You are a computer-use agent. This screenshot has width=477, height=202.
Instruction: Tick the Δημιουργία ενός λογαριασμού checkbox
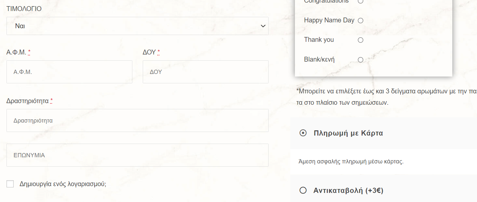(x=10, y=184)
